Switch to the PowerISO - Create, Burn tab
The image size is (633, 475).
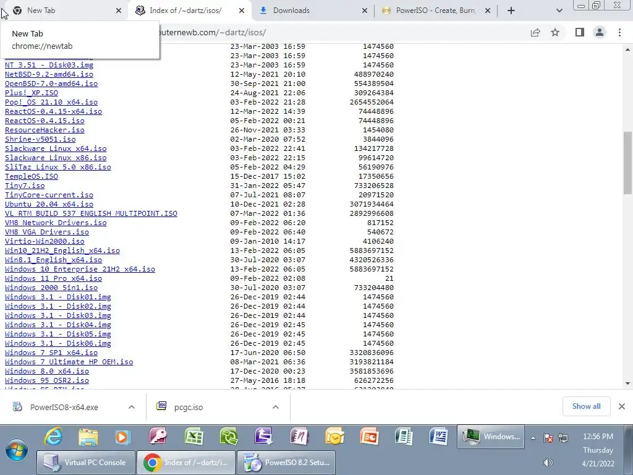tap(435, 11)
